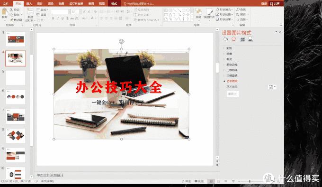
Task: Click the slide editor vertical scrollbar thumb
Action: (x=217, y=68)
